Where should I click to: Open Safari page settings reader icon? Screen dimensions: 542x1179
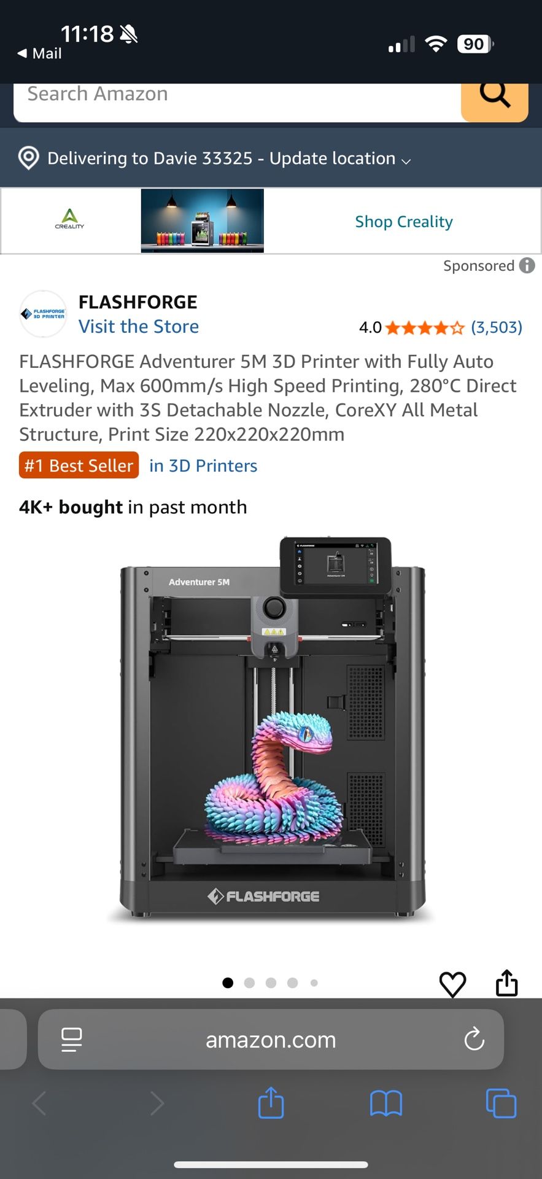pos(72,1040)
